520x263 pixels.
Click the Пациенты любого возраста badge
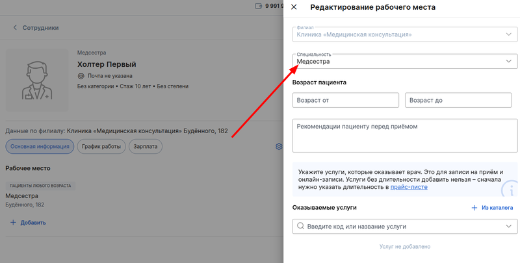pyautogui.click(x=40, y=186)
